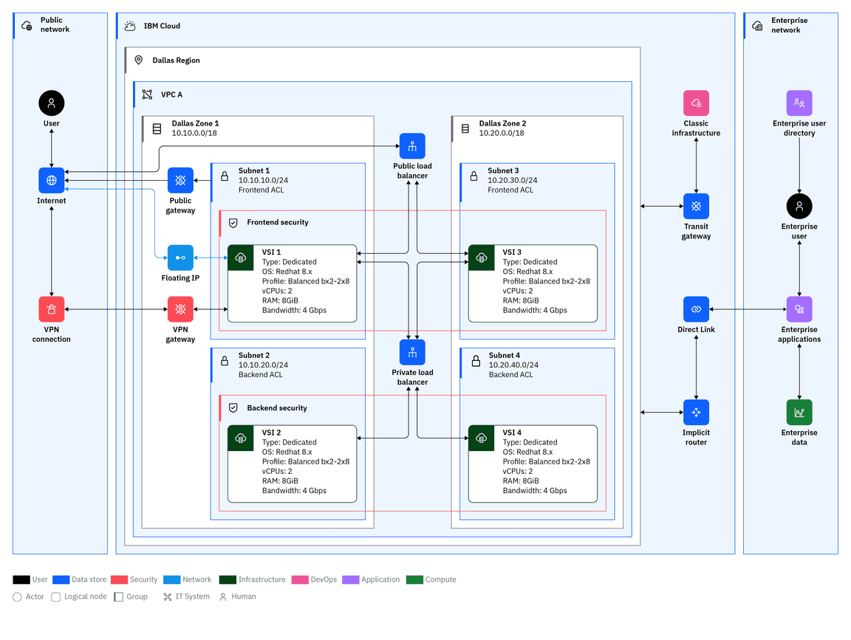Select the Implicit router icon

pyautogui.click(x=697, y=412)
